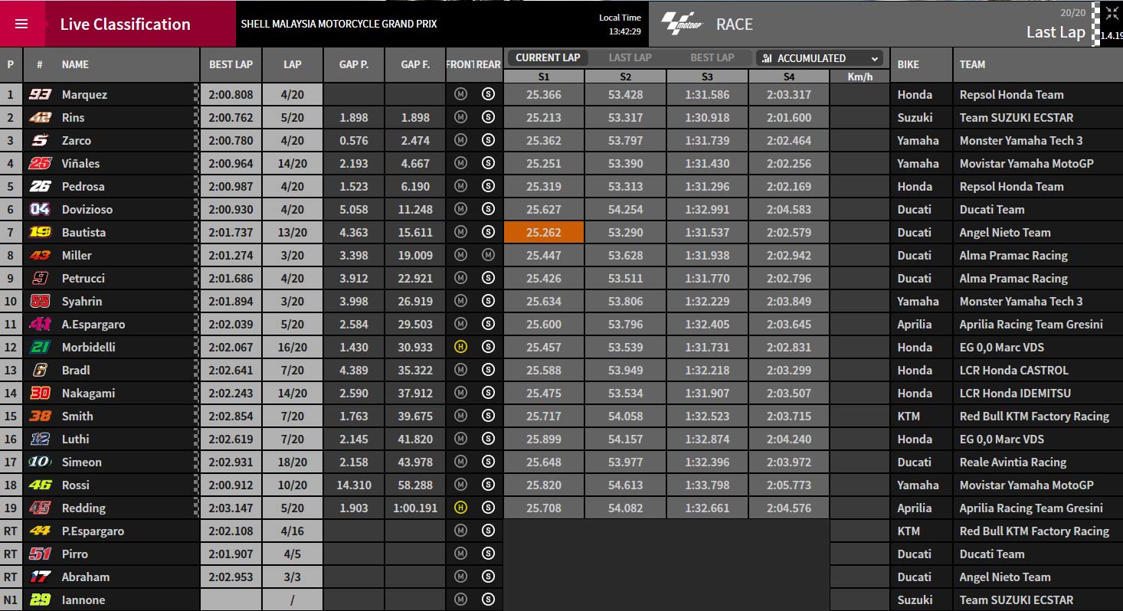This screenshot has height=611, width=1123.
Task: Click Smith's bike KTM
Action: (910, 416)
